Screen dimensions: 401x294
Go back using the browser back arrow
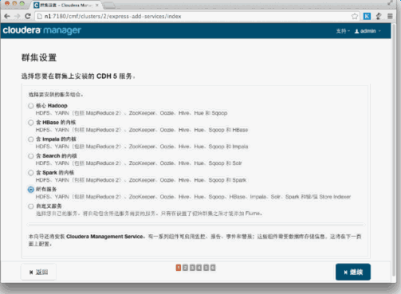(7, 16)
